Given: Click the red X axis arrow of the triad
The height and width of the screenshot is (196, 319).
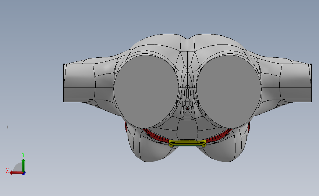Looking at the screenshot, I should 16,173.
